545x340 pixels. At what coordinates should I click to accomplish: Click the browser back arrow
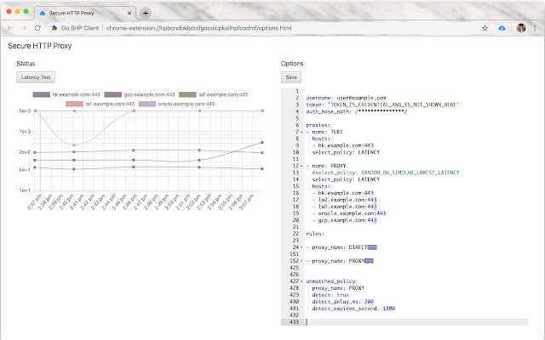[x=9, y=28]
